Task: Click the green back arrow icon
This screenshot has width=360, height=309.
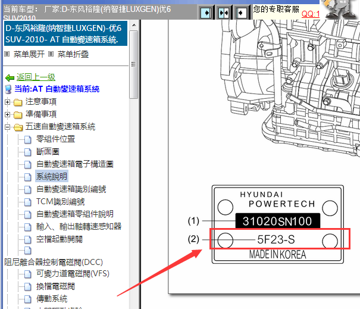Action: tap(10, 78)
